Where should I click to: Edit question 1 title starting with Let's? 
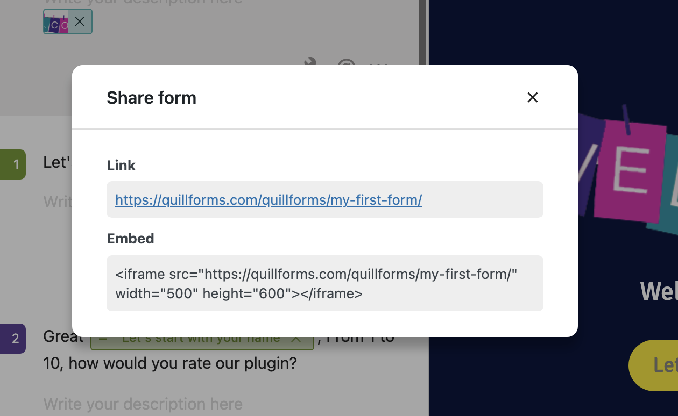point(58,162)
